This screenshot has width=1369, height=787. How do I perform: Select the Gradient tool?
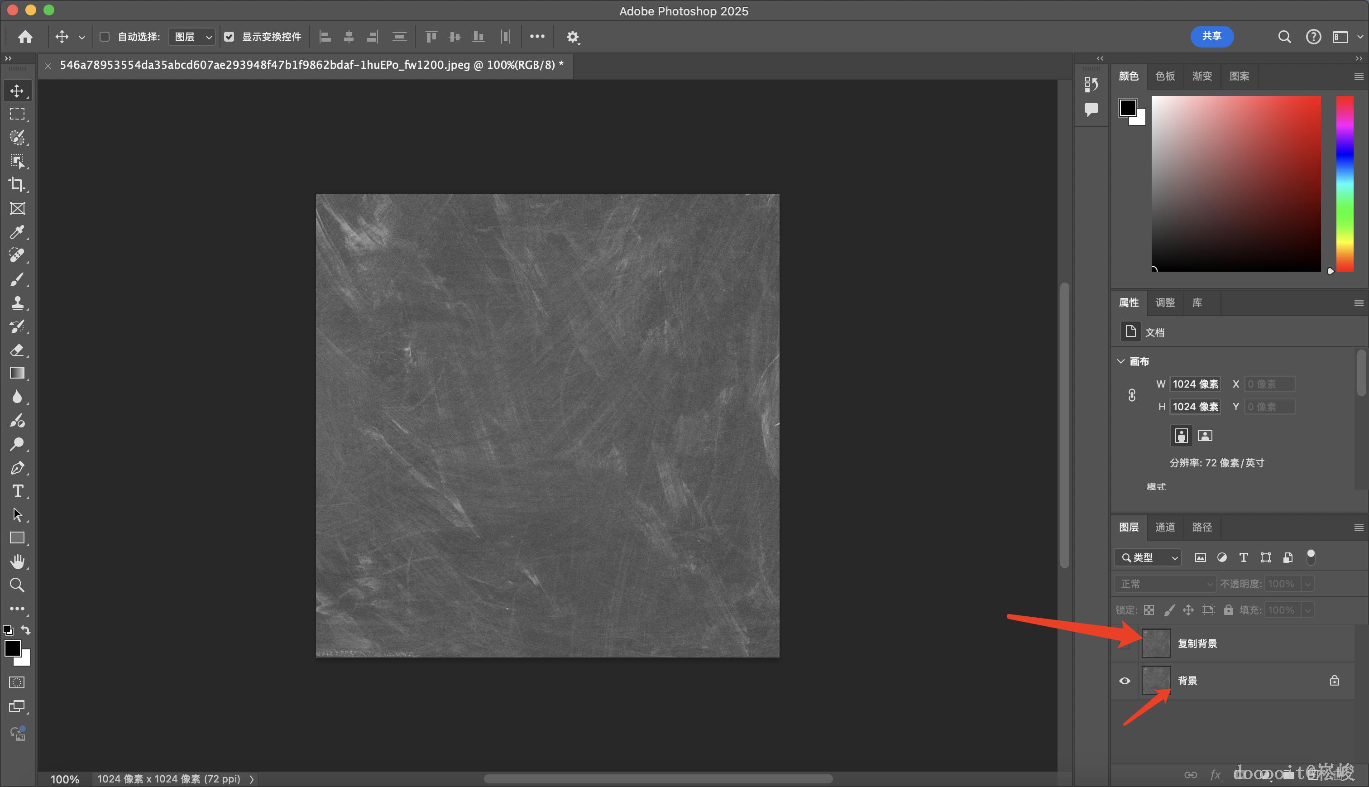17,373
